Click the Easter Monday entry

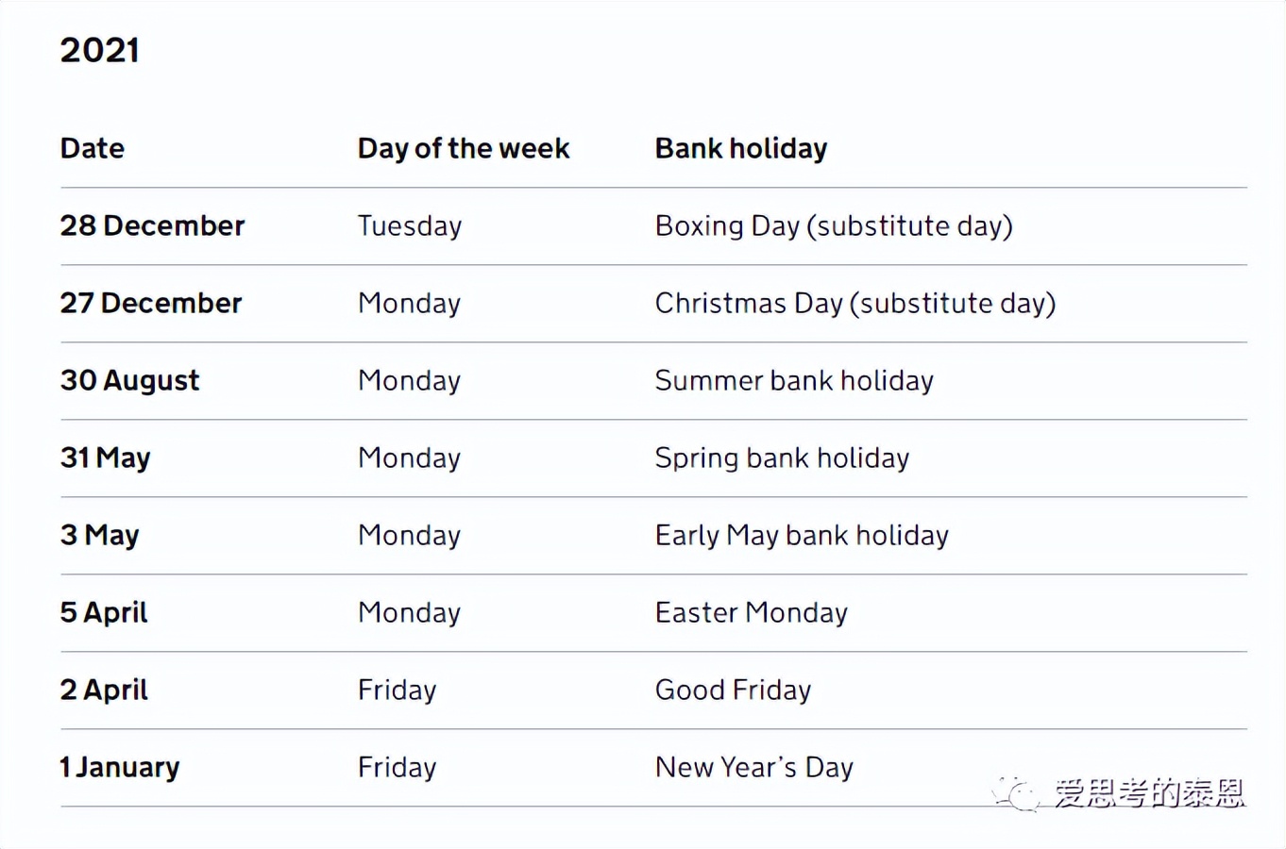[752, 612]
